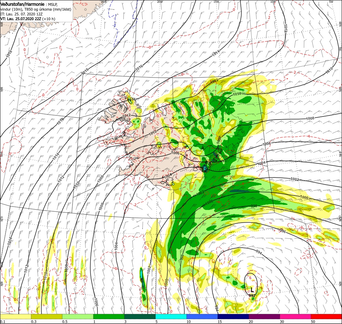Click the yellow 0.1–0.3 legend swatch
This screenshot has width=342, height=324.
point(15,316)
